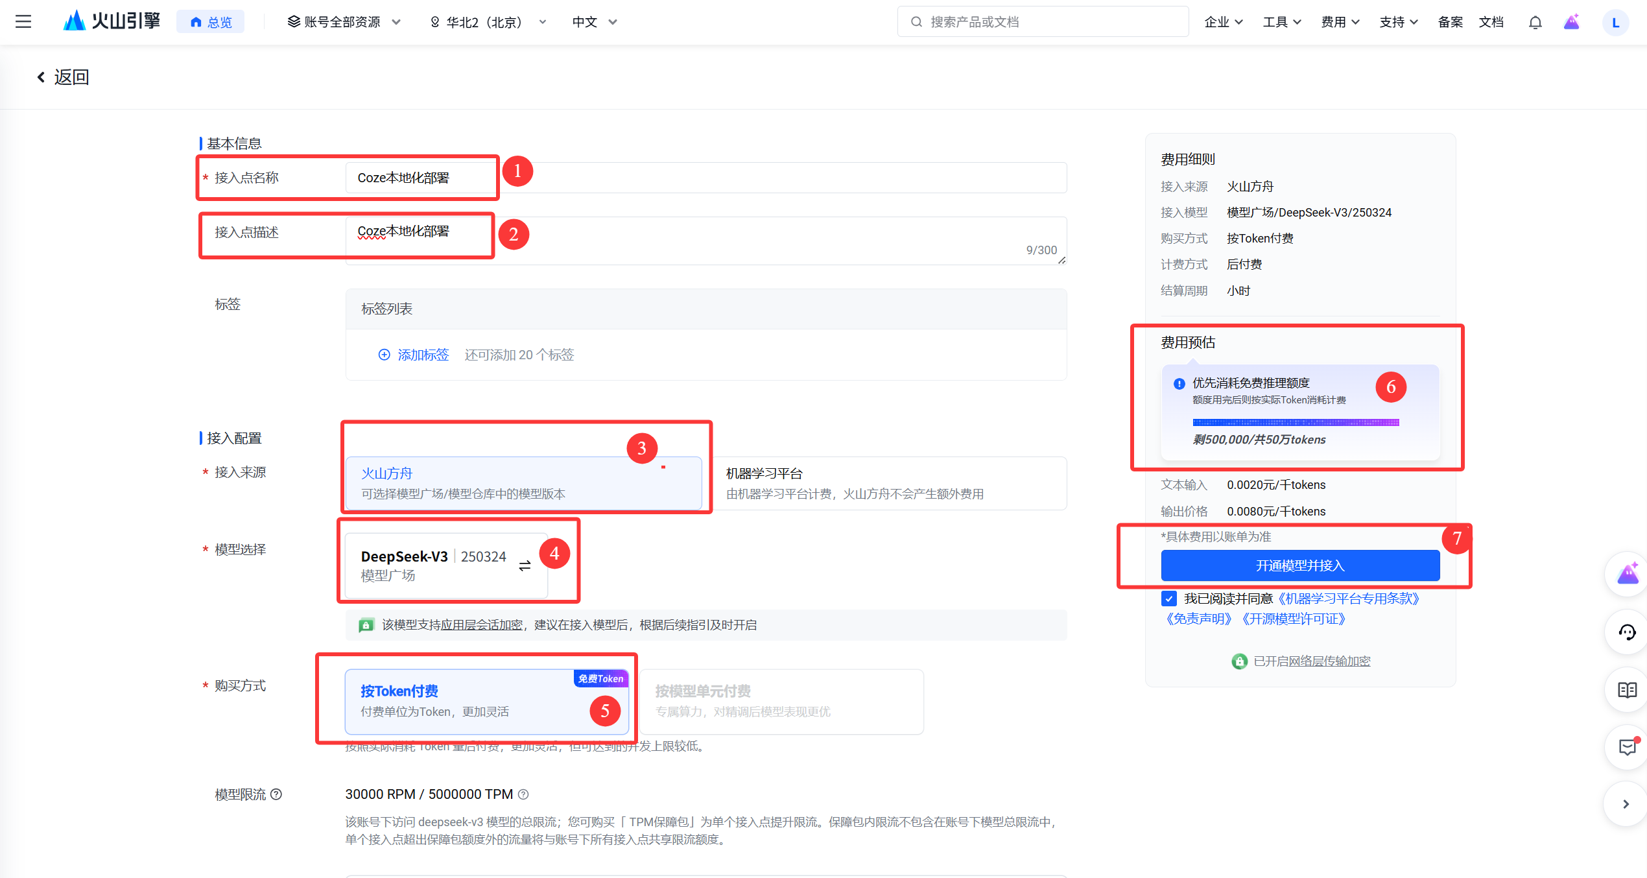
Task: Click the layers icon beside 账号全部资源
Action: (294, 21)
